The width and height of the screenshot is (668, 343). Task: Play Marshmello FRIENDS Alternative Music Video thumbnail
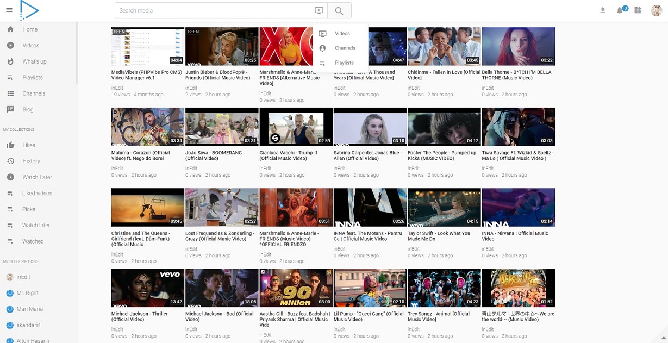tap(286, 46)
